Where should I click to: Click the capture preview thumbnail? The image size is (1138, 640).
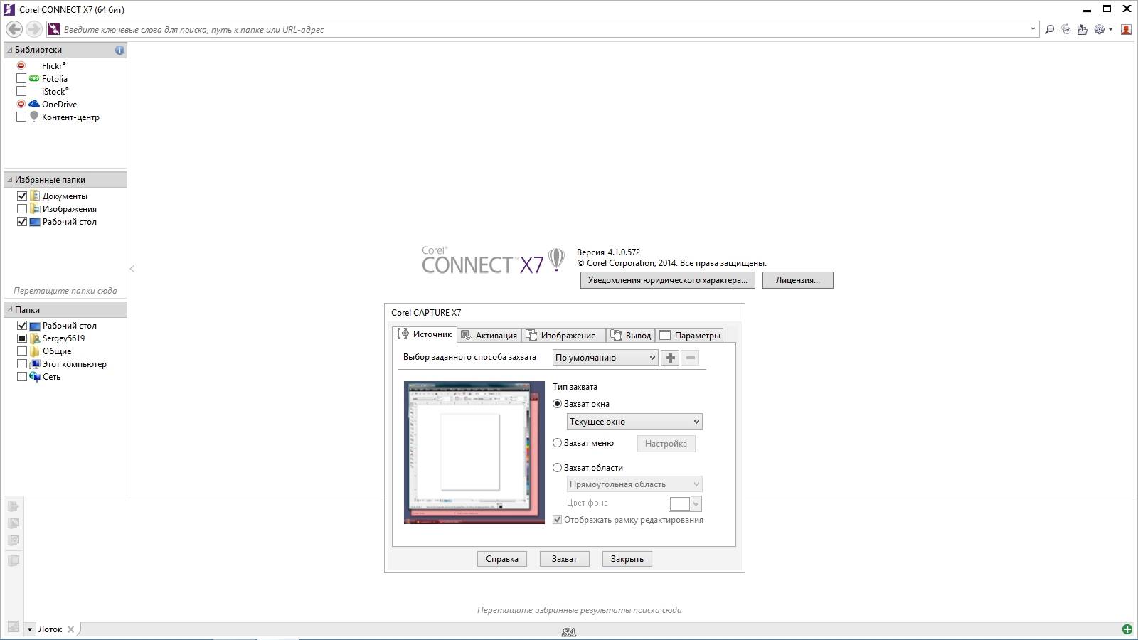474,453
